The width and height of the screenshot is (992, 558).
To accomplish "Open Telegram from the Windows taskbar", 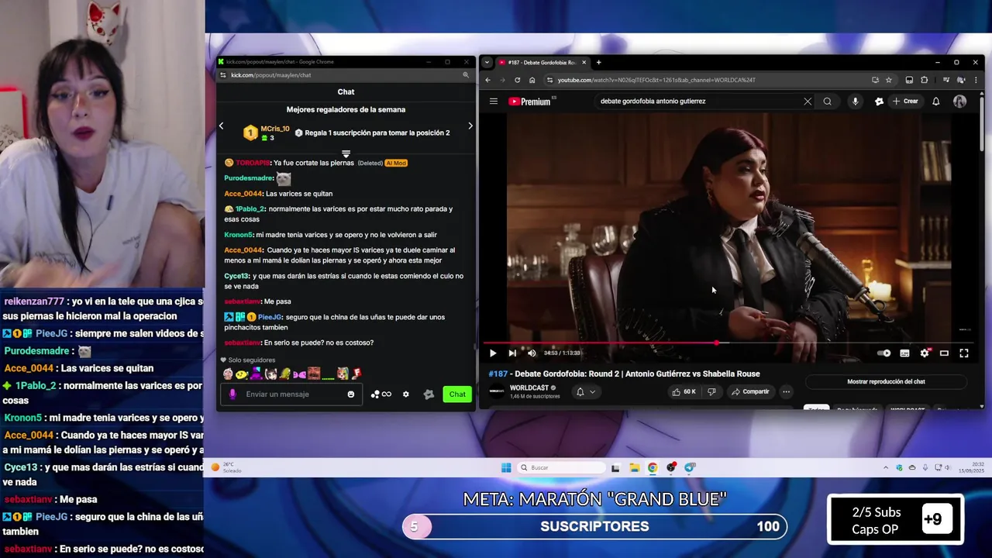I will 690,467.
